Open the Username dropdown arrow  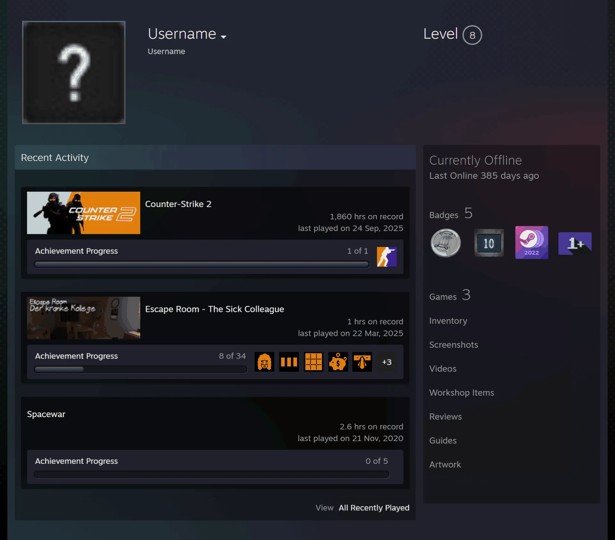[x=224, y=37]
